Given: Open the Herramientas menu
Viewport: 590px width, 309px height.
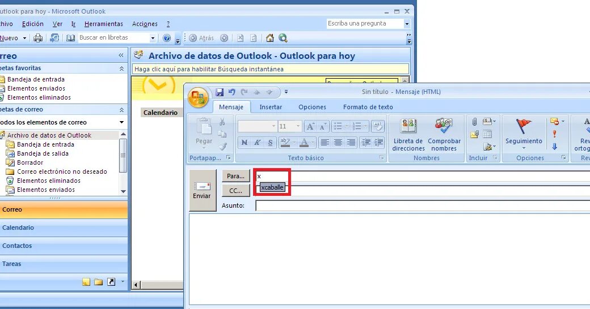Looking at the screenshot, I should pyautogui.click(x=103, y=24).
